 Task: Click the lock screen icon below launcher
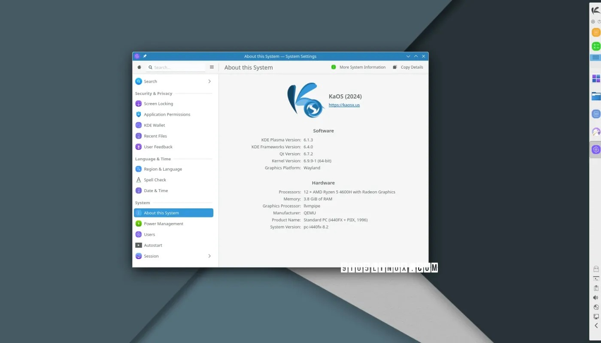pos(593,21)
